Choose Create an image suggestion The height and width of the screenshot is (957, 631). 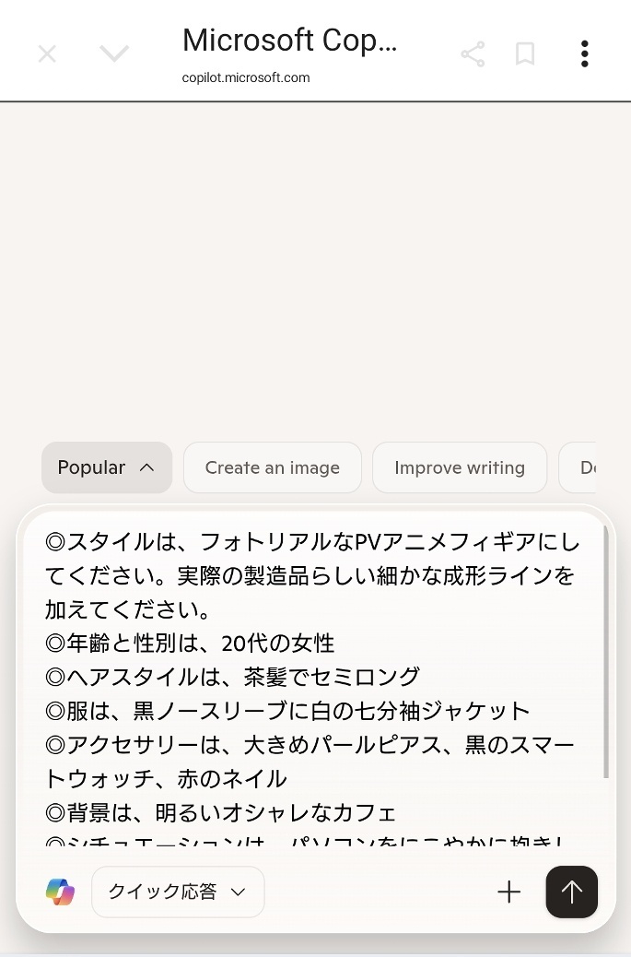(x=273, y=467)
